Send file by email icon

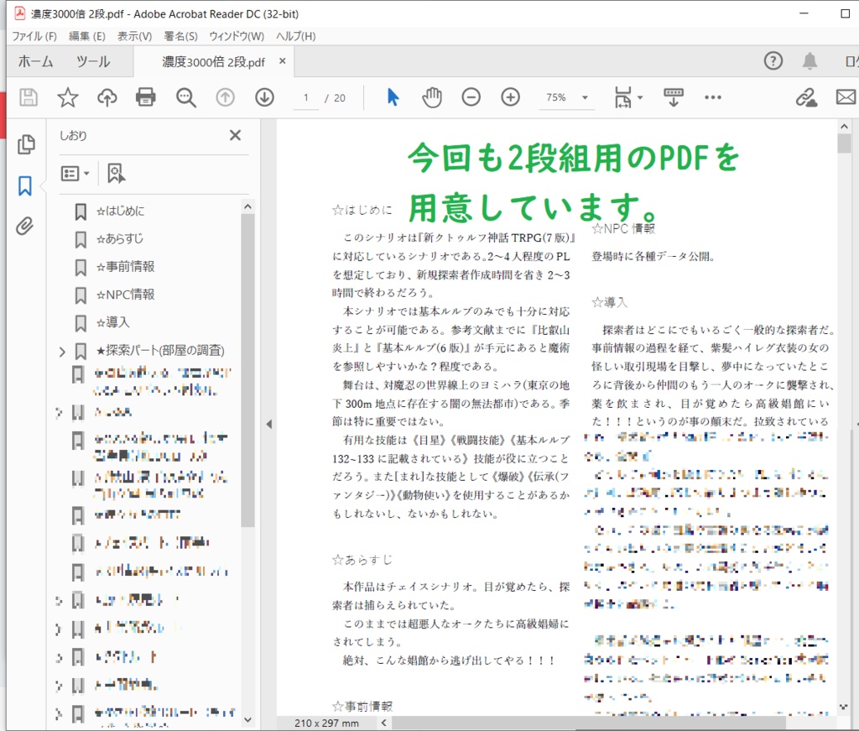pyautogui.click(x=846, y=97)
